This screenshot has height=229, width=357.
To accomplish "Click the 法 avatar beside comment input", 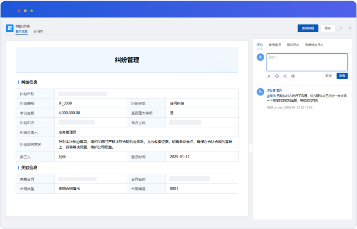I will (x=260, y=57).
